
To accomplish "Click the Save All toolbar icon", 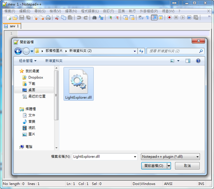I will tap(29, 18).
